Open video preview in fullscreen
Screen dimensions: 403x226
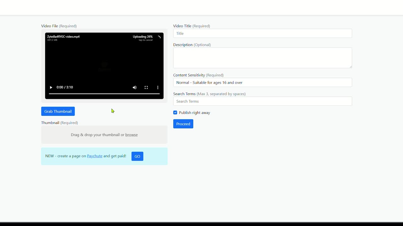tap(146, 88)
